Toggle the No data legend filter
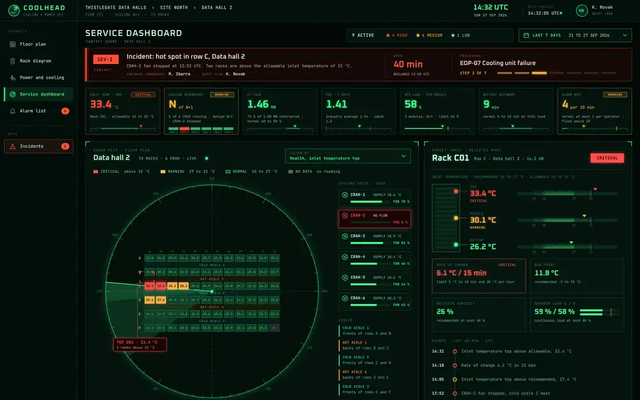The width and height of the screenshot is (640, 400). (314, 171)
